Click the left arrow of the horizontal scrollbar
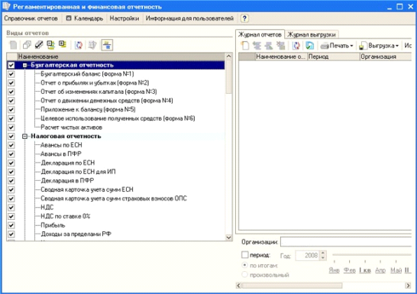This screenshot has width=417, height=294. click(238, 286)
